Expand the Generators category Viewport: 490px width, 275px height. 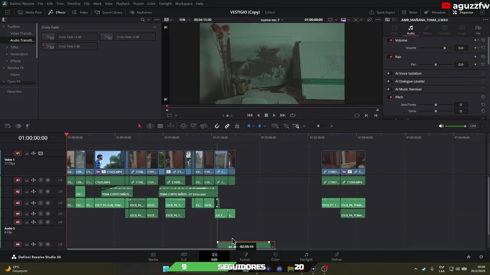(7, 54)
